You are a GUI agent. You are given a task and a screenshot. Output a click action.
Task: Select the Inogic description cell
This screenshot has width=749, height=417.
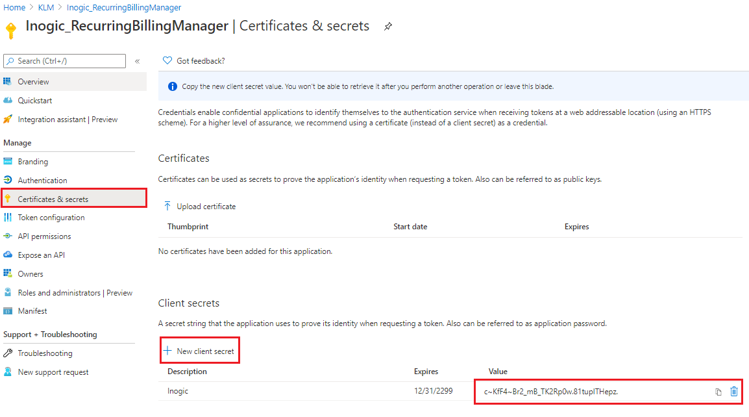tap(178, 391)
